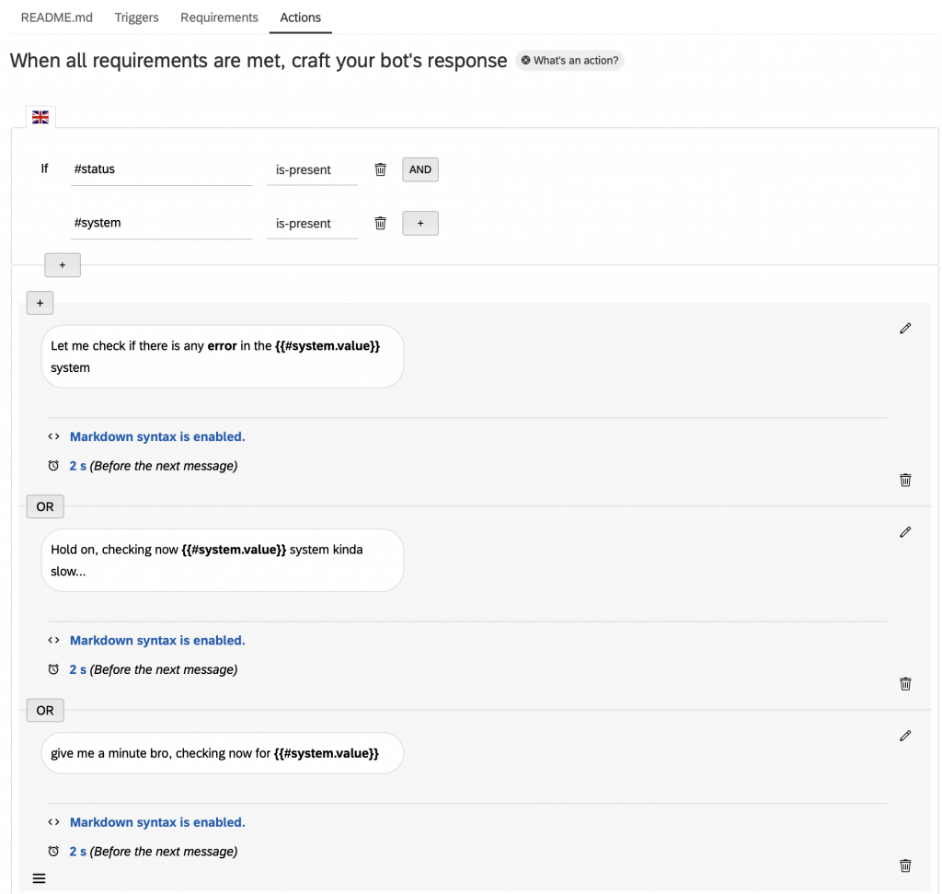
Task: Click the 'What's an action?' help link
Action: (x=569, y=61)
